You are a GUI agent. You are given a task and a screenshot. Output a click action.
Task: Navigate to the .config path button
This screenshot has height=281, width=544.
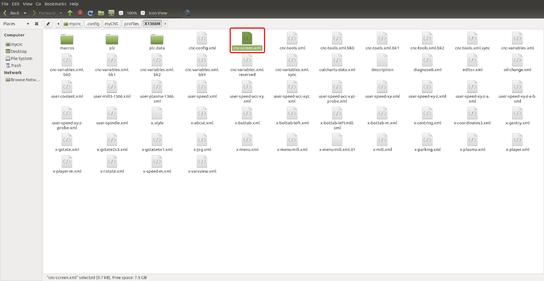coord(93,24)
